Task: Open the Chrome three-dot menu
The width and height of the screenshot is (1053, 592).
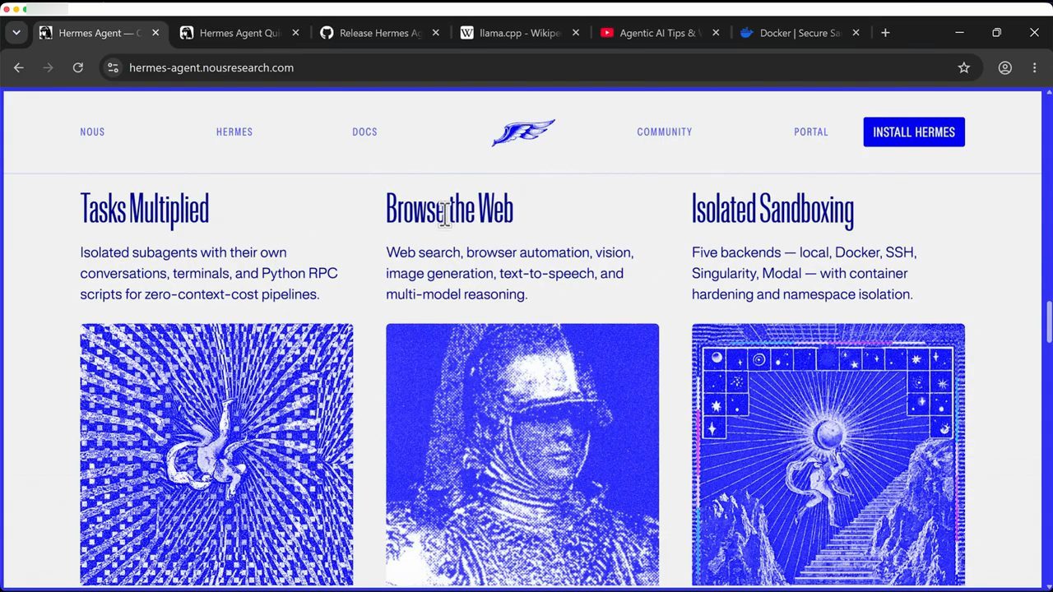Action: click(1035, 67)
